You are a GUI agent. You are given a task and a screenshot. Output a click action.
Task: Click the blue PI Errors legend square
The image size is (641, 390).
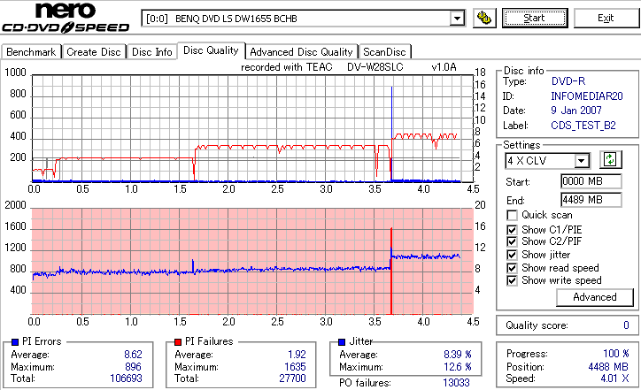(15, 342)
